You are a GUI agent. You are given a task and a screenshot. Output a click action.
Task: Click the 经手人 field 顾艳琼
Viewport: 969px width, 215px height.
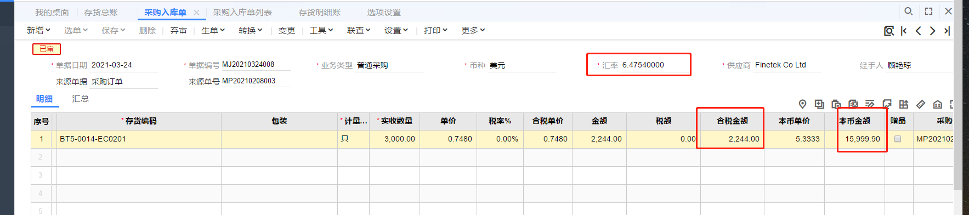[920, 65]
